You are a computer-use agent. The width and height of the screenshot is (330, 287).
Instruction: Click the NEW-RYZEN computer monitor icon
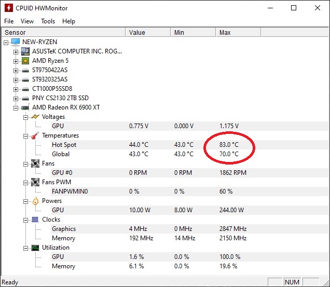16,42
